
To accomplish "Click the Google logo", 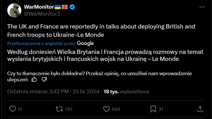I will [x=85, y=43].
